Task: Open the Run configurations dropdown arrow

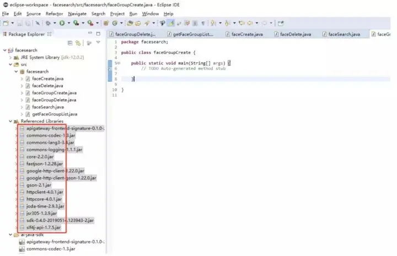Action: click(68, 23)
